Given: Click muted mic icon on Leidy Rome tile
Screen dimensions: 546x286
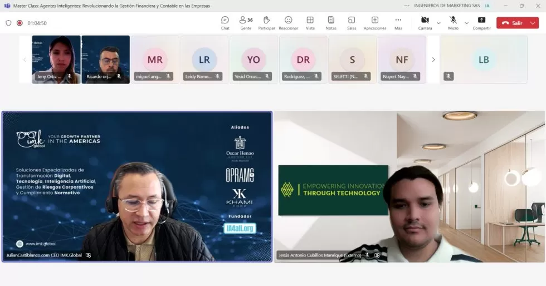Looking at the screenshot, I should click(218, 76).
